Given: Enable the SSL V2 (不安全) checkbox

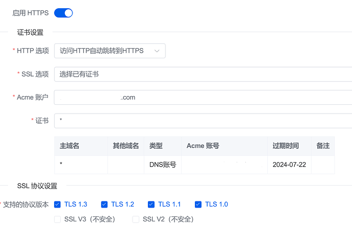Looking at the screenshot, I should pyautogui.click(x=136, y=219).
